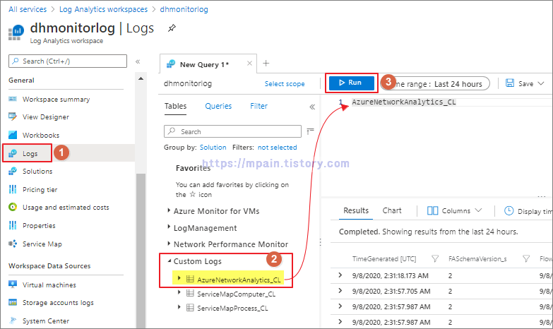Screen dimensions: 553x329
Task: Open workspace Properties page
Action: click(x=39, y=226)
